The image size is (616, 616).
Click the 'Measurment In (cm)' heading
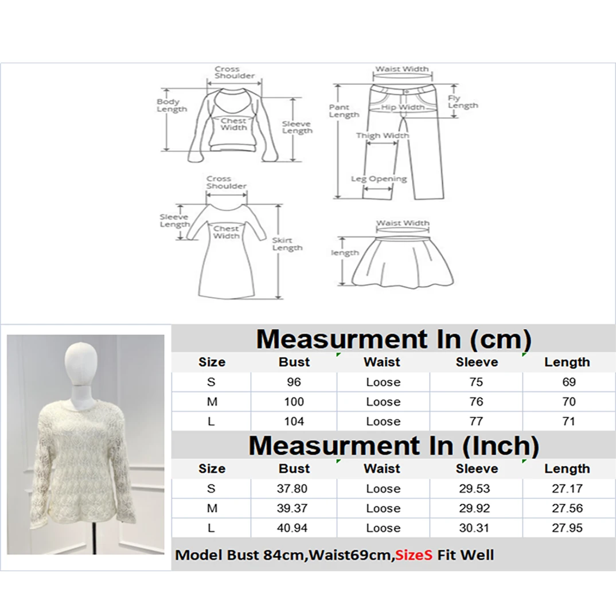393,338
